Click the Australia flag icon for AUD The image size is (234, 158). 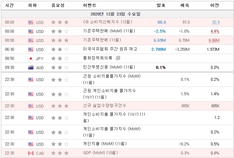[31, 68]
